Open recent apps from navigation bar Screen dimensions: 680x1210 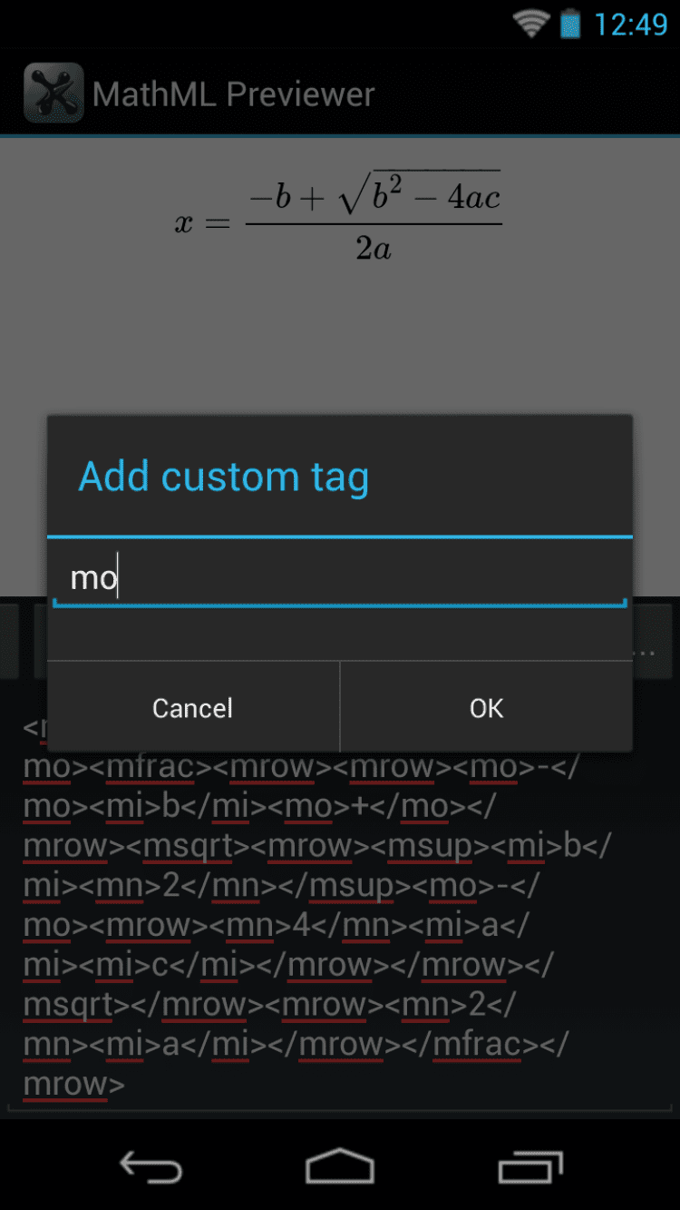point(529,1166)
